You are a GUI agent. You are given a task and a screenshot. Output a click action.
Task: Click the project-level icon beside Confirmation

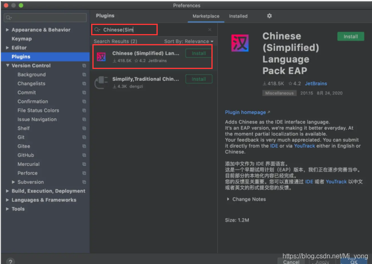(x=84, y=101)
